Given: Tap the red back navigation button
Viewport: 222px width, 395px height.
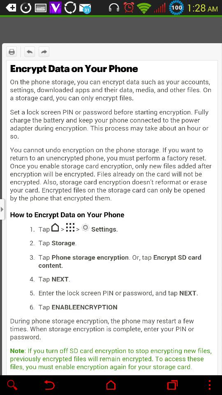Looking at the screenshot, I should pyautogui.click(x=49, y=385).
